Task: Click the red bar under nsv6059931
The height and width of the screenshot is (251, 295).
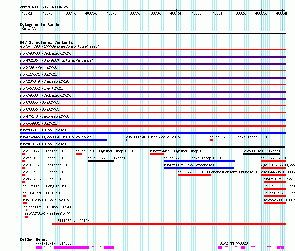Action: 152,126
